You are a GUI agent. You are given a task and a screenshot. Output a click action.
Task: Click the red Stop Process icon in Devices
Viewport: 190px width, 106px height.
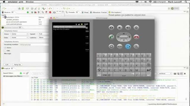[x=50, y=12]
